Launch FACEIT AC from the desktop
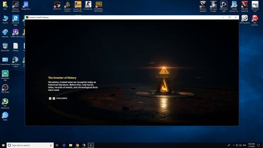This screenshot has width=263, height=148. point(57,6)
